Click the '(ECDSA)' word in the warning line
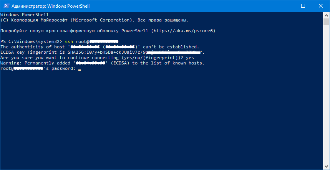The height and width of the screenshot is (170, 330). [x=119, y=63]
